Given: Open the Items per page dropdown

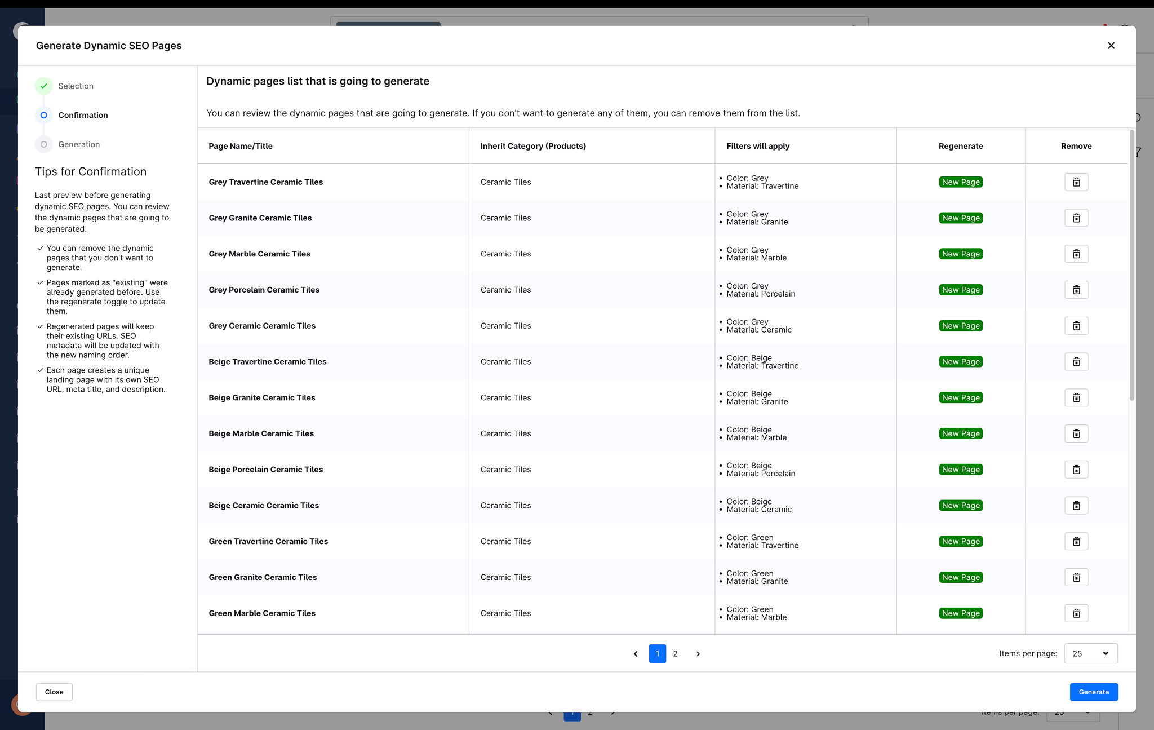Looking at the screenshot, I should tap(1090, 653).
